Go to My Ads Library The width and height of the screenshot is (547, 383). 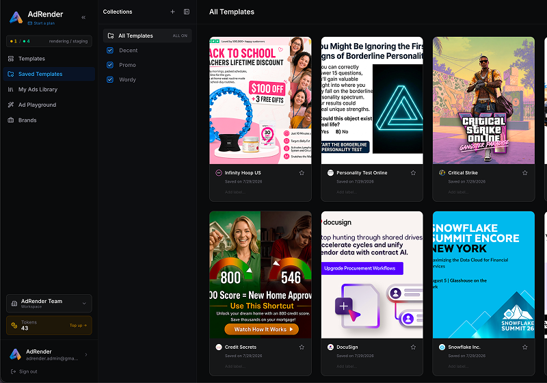click(x=49, y=90)
